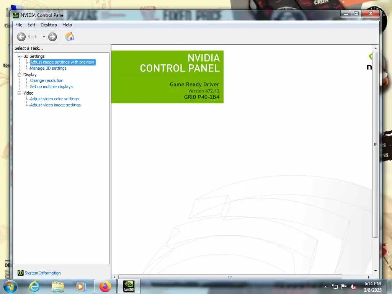The image size is (392, 294).
Task: Maximize the NVIDIA Control Panel window
Action: 356,13
